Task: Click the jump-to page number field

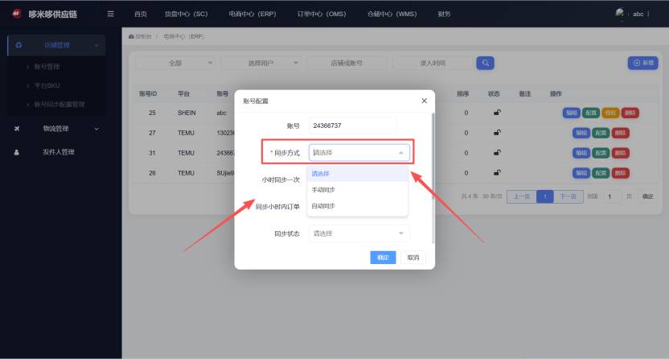Action: 613,196
